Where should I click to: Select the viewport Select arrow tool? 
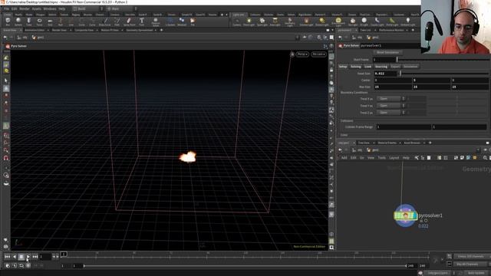click(6, 80)
